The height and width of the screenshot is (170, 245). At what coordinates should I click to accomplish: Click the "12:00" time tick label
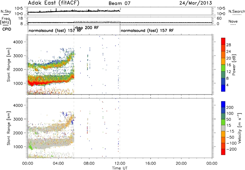(x=120, y=164)
